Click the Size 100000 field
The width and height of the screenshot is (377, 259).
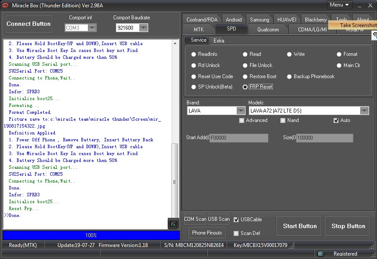coord(324,138)
